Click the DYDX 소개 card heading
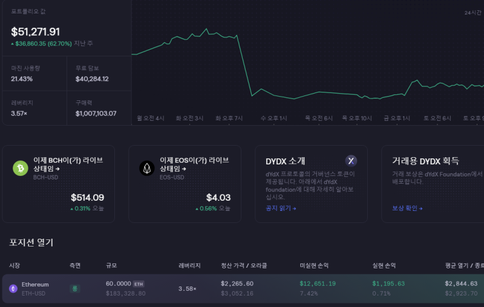The height and width of the screenshot is (307, 484). pos(285,161)
